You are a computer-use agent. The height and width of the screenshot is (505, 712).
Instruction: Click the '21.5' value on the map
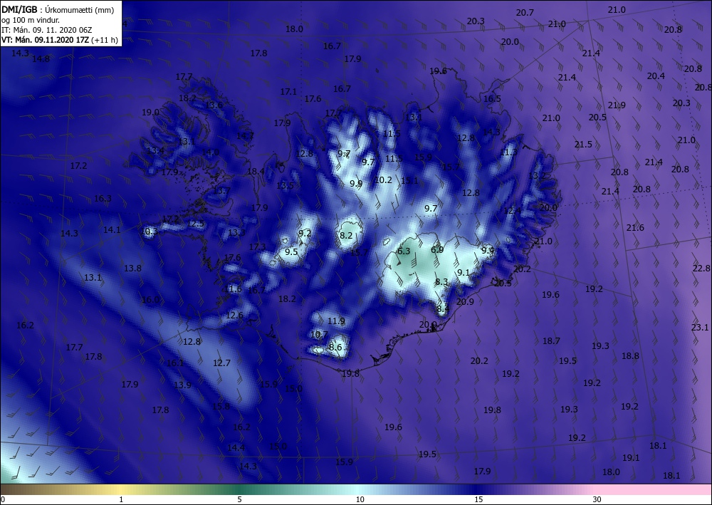[x=584, y=145]
